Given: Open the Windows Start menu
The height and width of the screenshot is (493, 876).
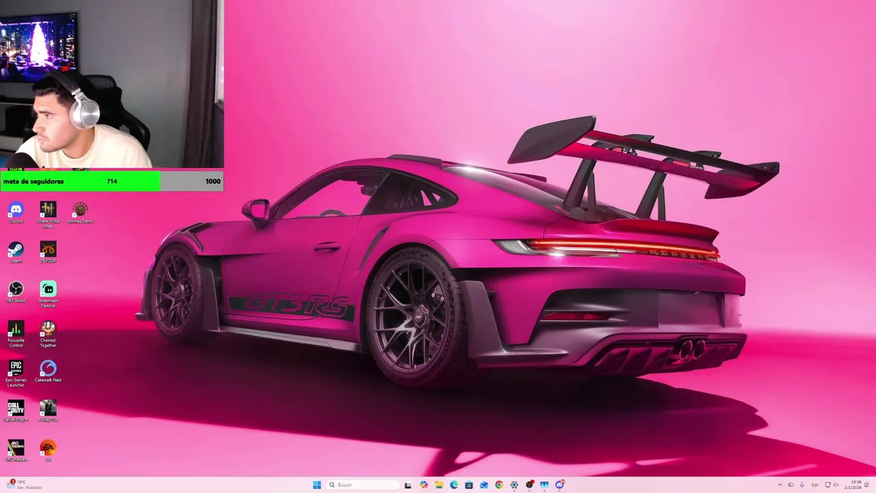Looking at the screenshot, I should coord(317,485).
